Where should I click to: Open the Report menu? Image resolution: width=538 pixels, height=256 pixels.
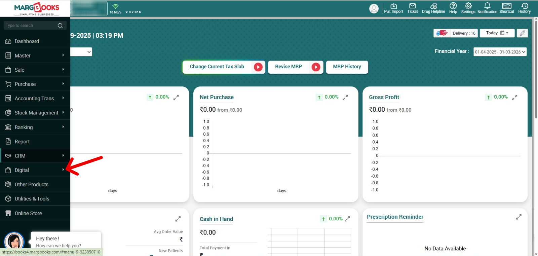click(x=35, y=142)
